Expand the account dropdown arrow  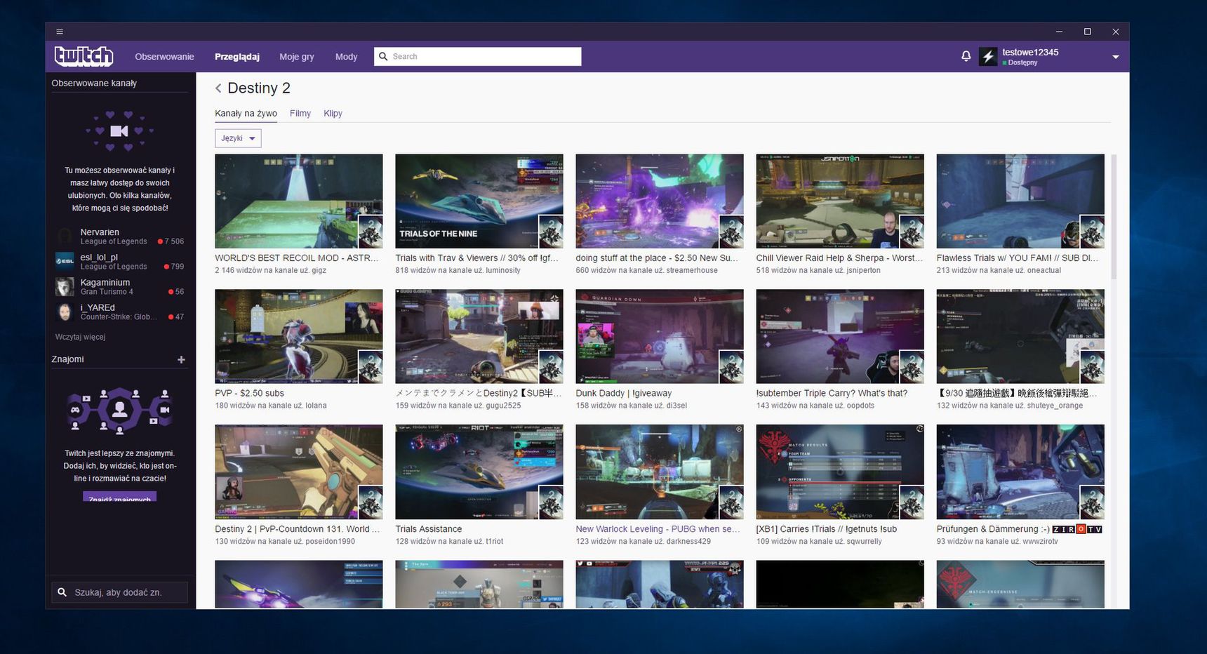pyautogui.click(x=1115, y=57)
